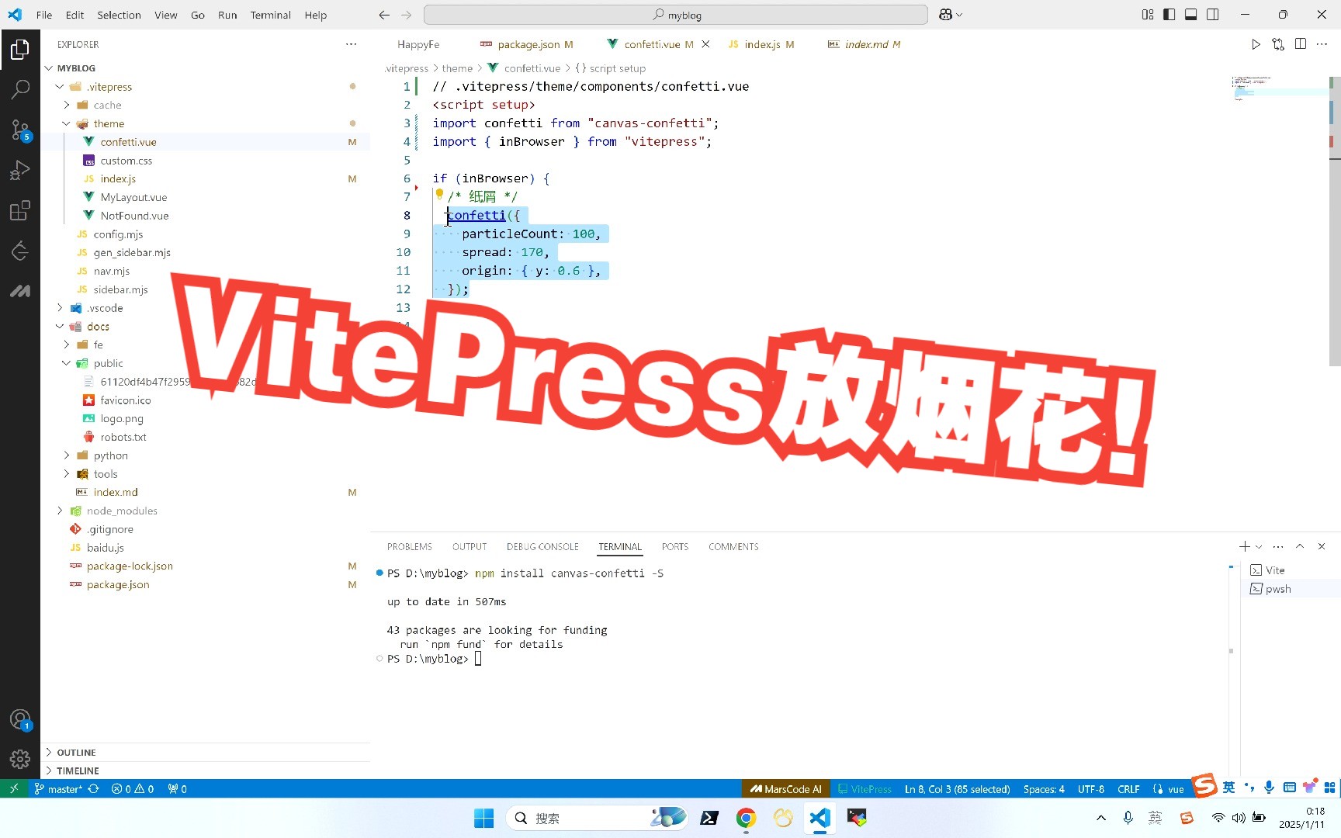This screenshot has width=1341, height=838.
Task: Toggle the volume icon in system tray
Action: pos(1239,818)
